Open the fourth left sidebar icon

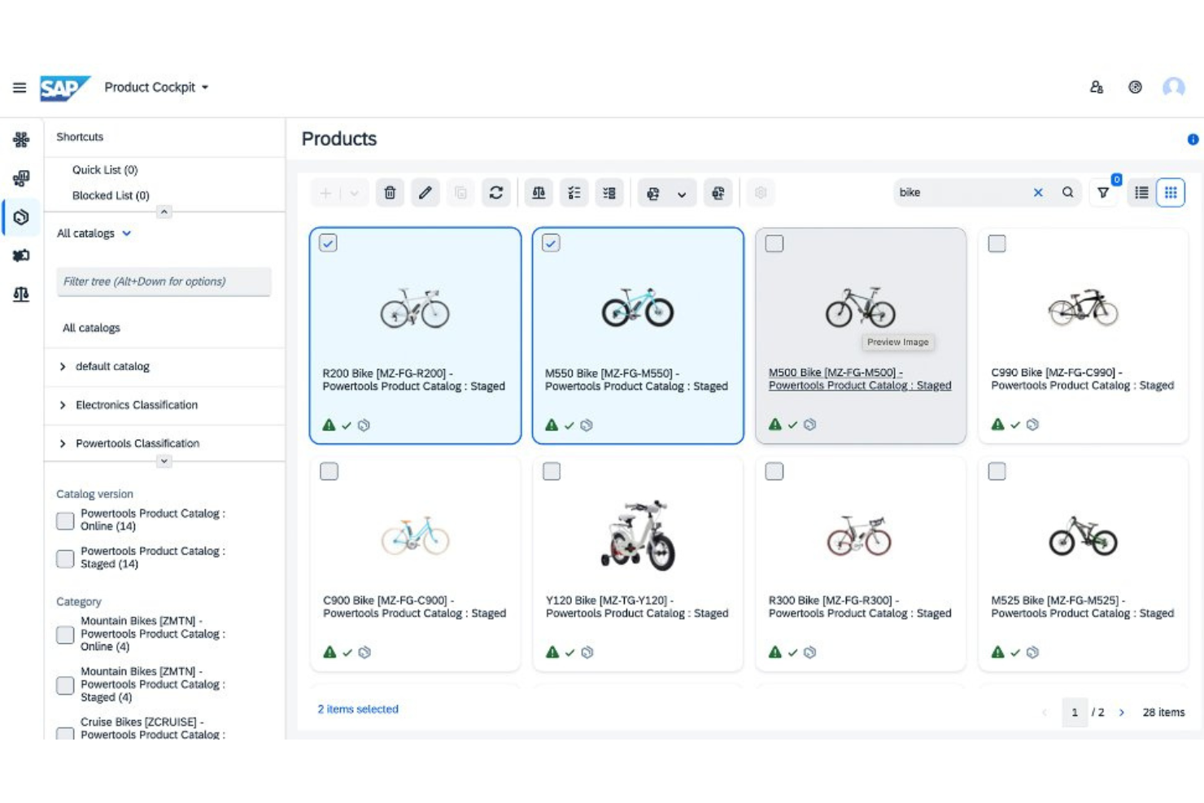pos(21,255)
